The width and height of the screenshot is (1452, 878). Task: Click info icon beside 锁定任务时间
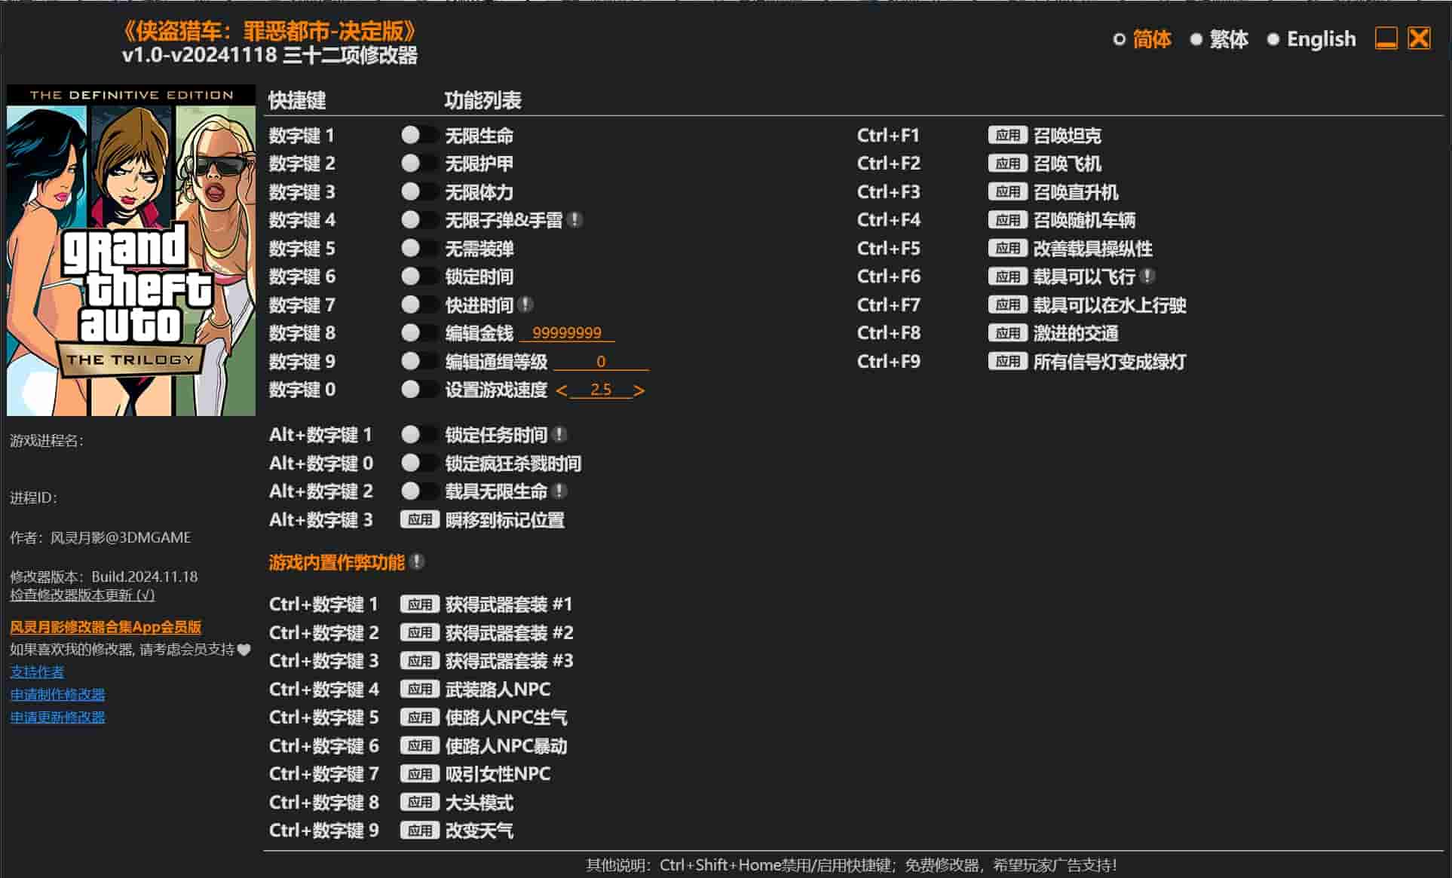[559, 435]
